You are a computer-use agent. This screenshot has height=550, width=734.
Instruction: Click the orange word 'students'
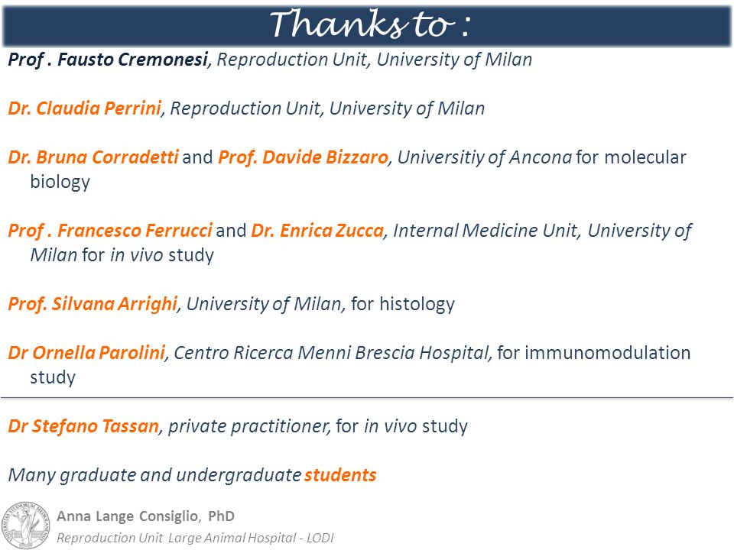340,475
